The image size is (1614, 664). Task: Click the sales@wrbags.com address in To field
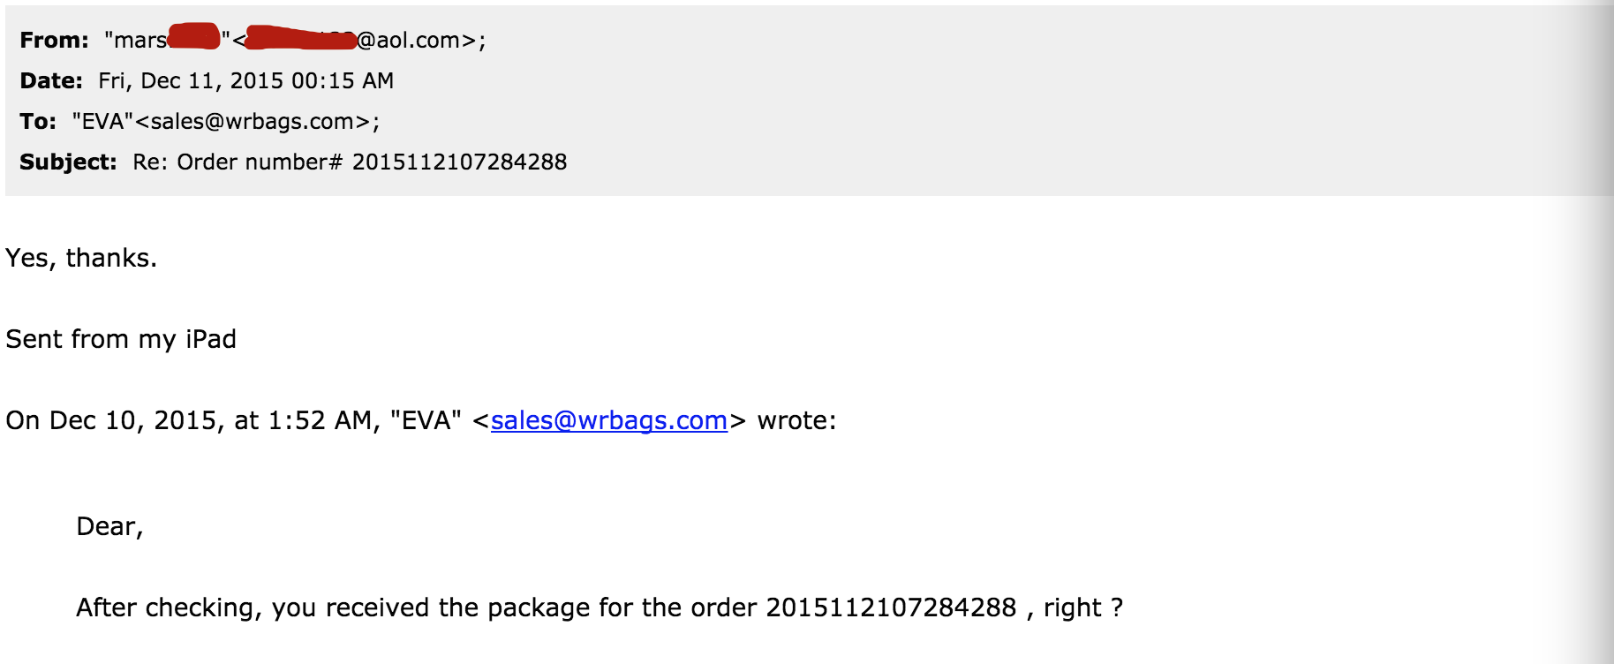point(253,122)
